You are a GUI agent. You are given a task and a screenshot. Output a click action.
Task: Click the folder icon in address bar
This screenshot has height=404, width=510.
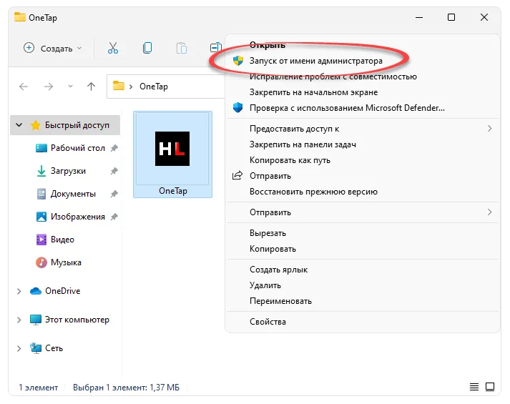click(x=119, y=86)
